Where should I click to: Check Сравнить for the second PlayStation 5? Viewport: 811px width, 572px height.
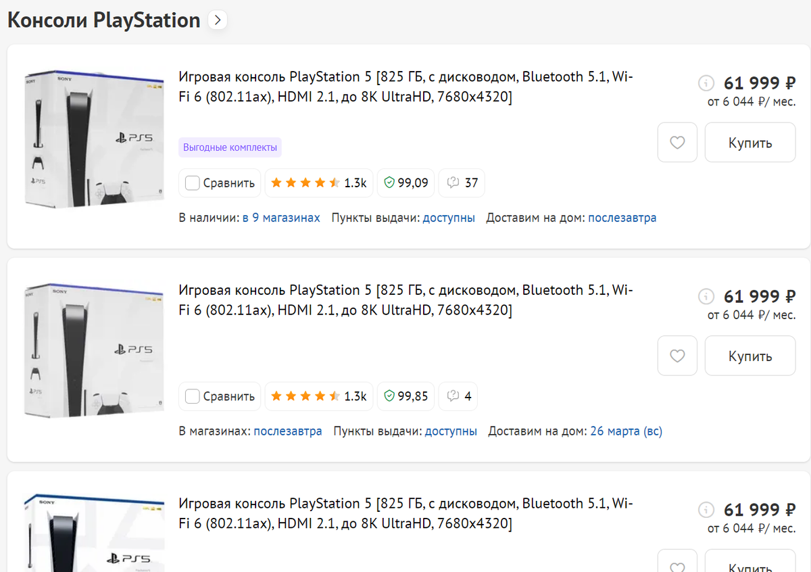click(x=193, y=396)
